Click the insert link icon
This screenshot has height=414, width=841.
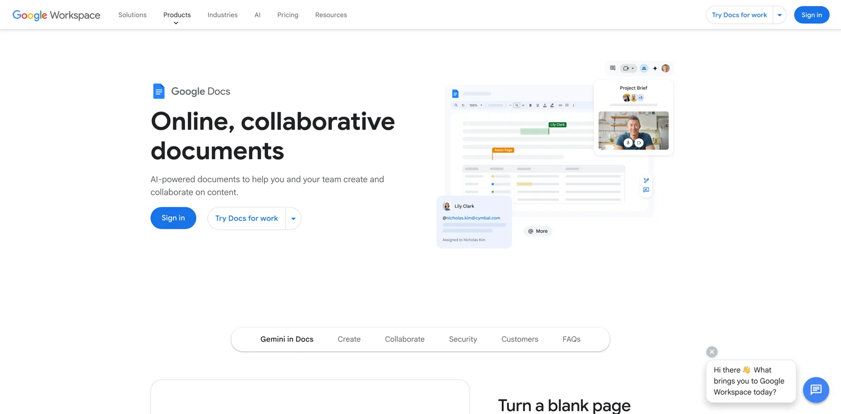coord(560,105)
